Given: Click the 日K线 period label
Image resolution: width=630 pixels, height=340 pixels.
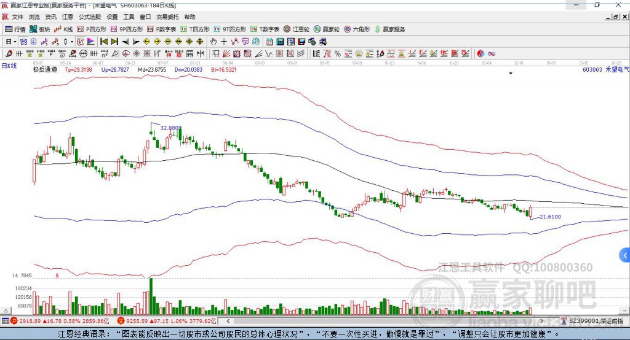Looking at the screenshot, I should tap(9, 66).
